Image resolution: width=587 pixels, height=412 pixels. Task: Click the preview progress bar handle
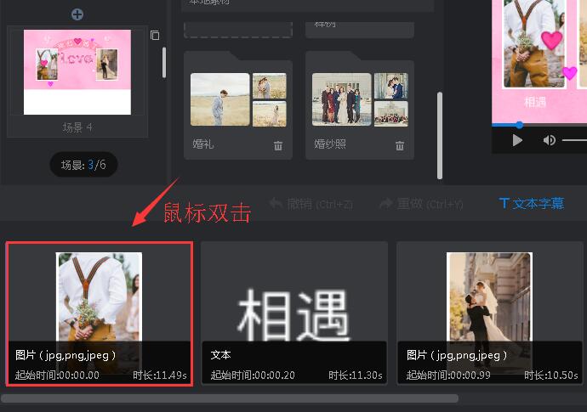[x=519, y=125]
